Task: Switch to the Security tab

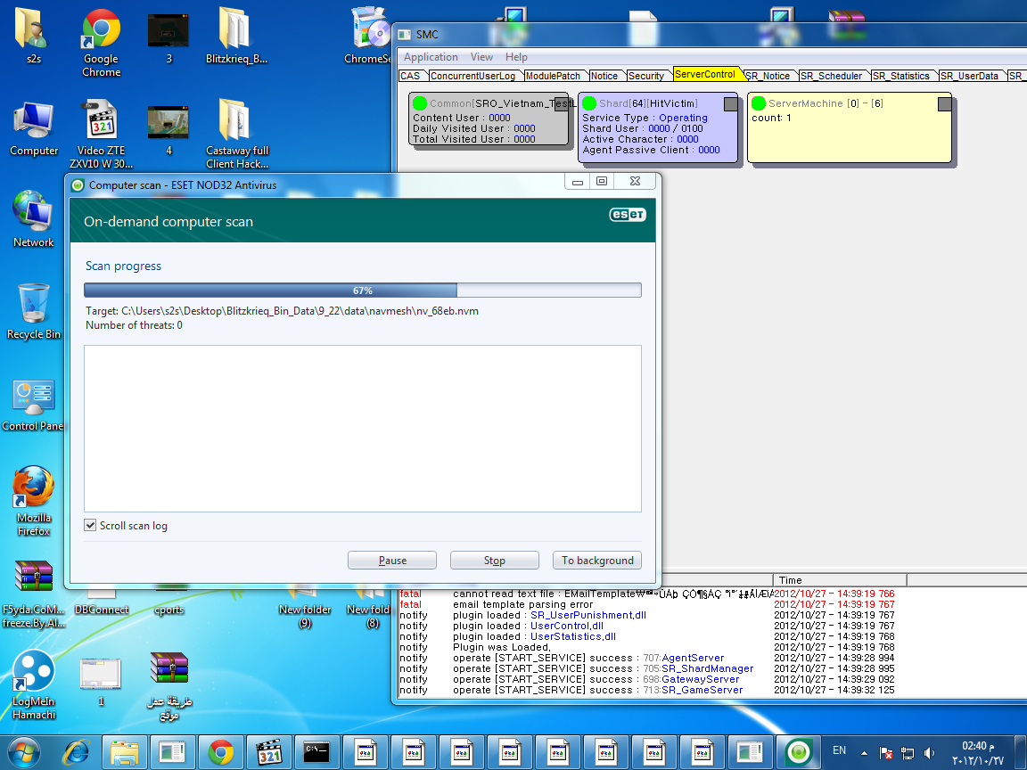Action: click(x=646, y=76)
